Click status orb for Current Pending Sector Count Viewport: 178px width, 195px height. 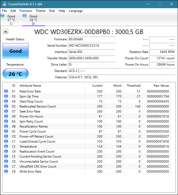(6, 156)
